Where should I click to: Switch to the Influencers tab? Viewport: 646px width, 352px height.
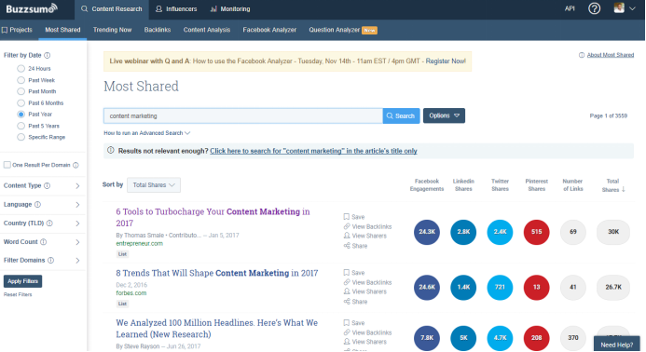(176, 8)
